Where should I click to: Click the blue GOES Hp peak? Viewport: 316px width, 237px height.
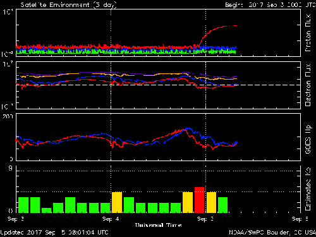188,129
